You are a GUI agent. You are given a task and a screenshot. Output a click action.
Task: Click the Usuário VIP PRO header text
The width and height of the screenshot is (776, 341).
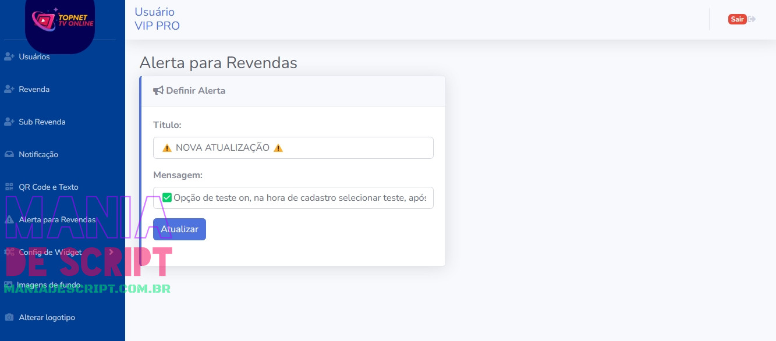[x=157, y=19]
